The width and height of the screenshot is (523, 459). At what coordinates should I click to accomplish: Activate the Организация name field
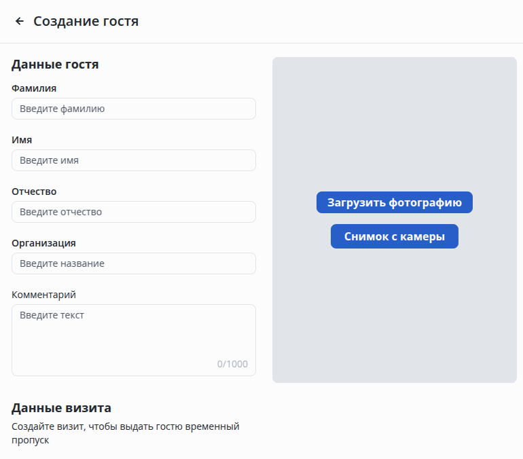click(x=134, y=263)
